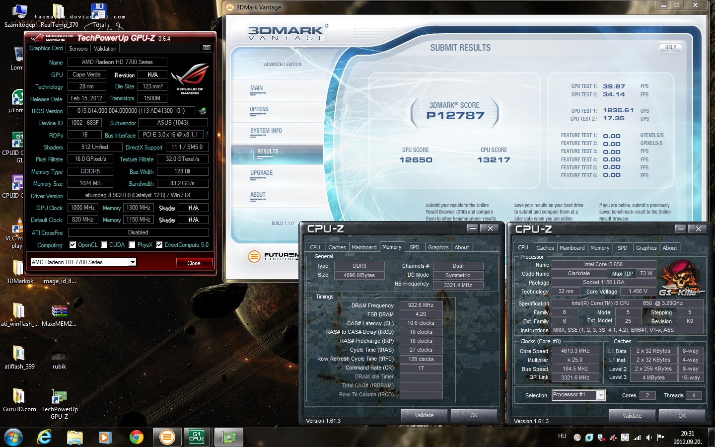The height and width of the screenshot is (447, 715).
Task: Switch to the Sensors tab in GPU-Z
Action: (78, 49)
